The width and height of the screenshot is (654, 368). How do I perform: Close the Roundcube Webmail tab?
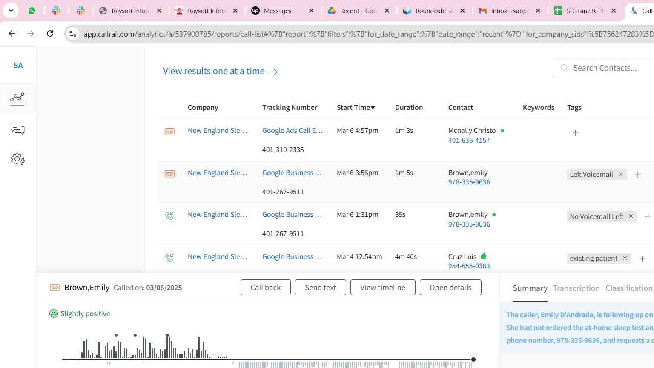pos(463,11)
